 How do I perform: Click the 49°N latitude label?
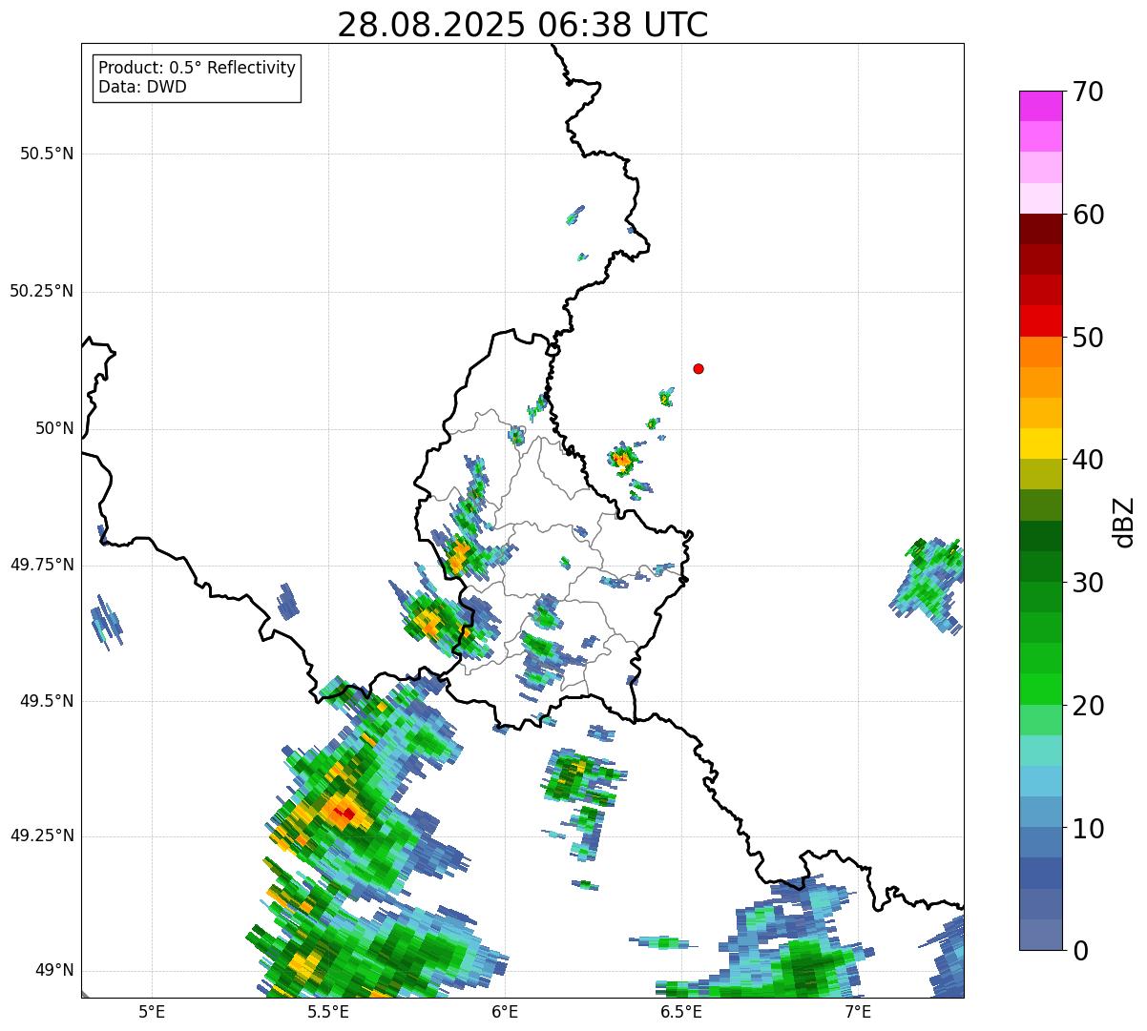click(54, 971)
